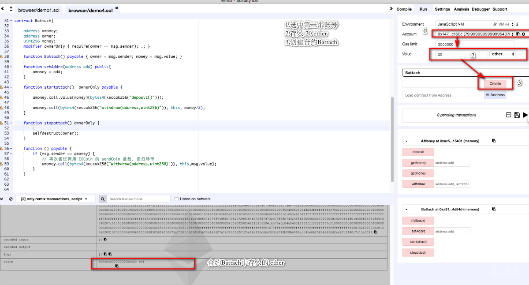Fold the if block at line 57
The image size is (529, 285).
tap(11, 154)
